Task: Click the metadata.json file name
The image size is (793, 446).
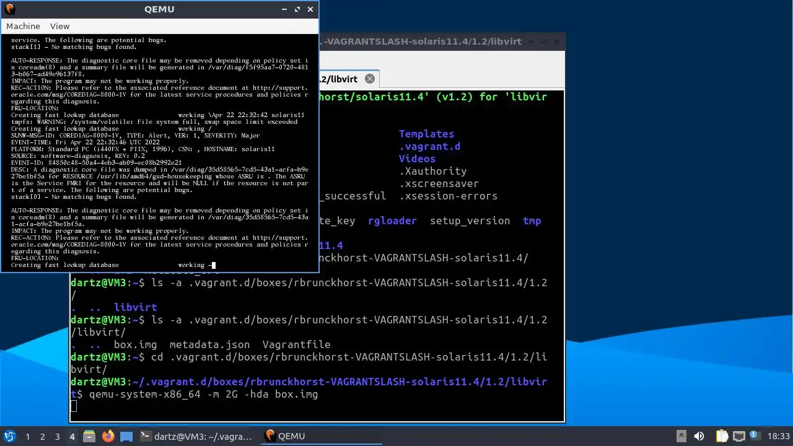Action: point(209,344)
